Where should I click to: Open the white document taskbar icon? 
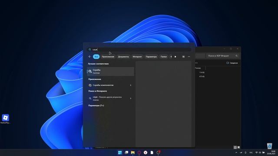click(152, 153)
